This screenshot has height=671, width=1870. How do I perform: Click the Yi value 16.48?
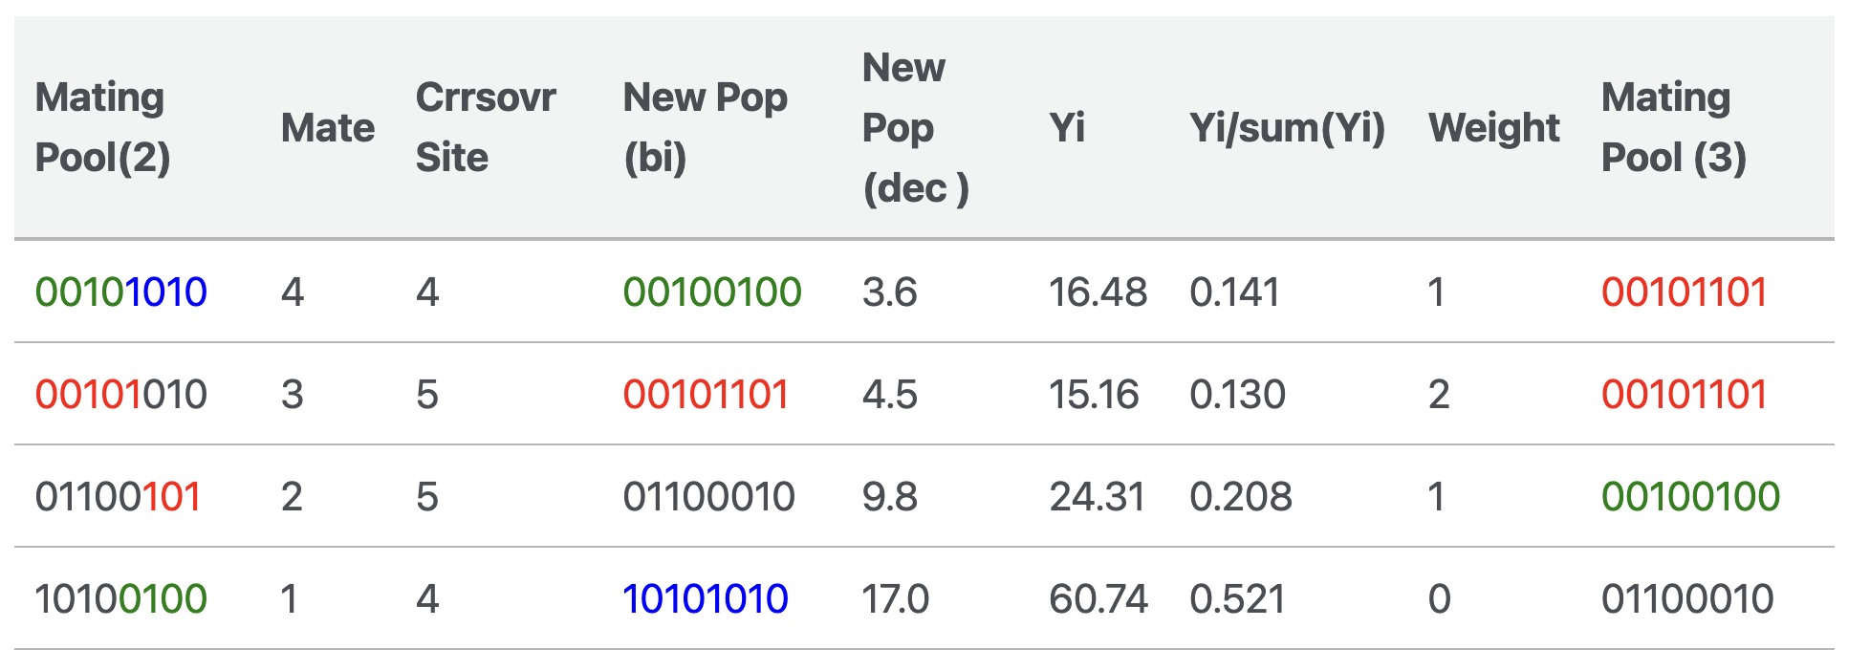pos(1098,292)
